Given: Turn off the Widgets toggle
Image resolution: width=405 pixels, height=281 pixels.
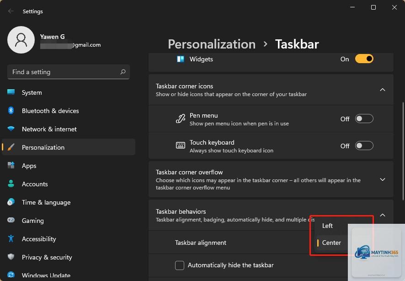Looking at the screenshot, I should click(x=364, y=59).
